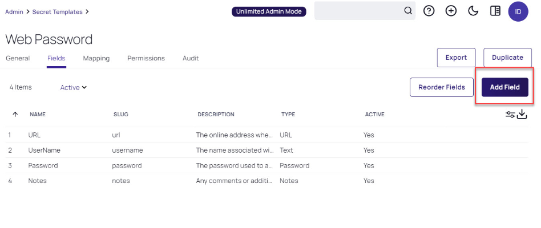Screen dimensions: 541x228
Task: Click the Duplicate button
Action: pyautogui.click(x=507, y=58)
